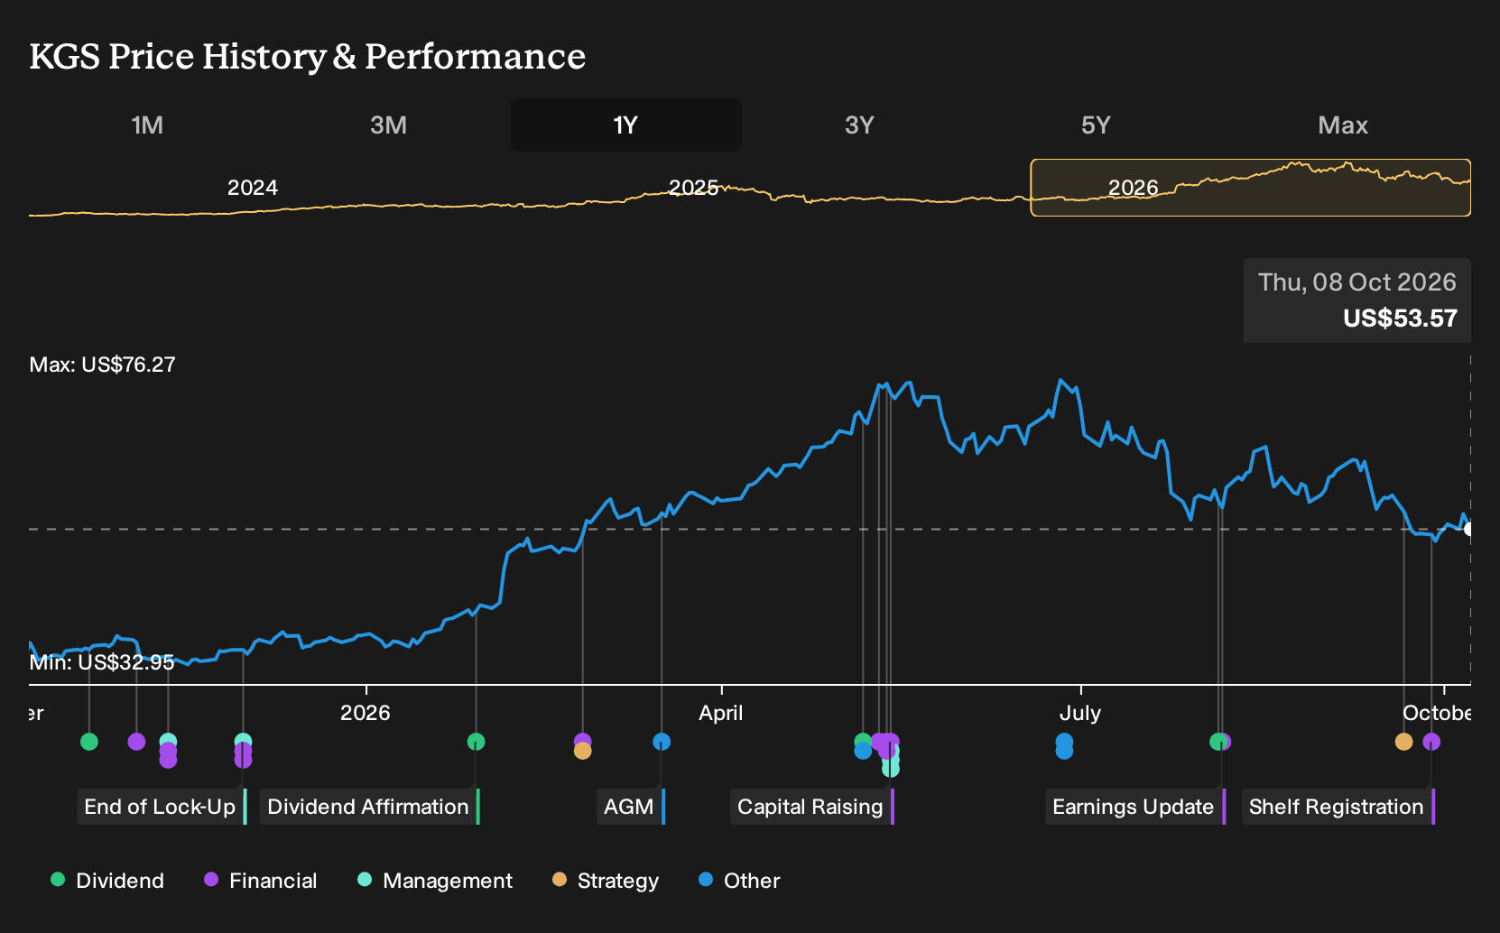Click the KGS Price History & Performance heading
Viewport: 1500px width, 933px height.
pos(308,56)
